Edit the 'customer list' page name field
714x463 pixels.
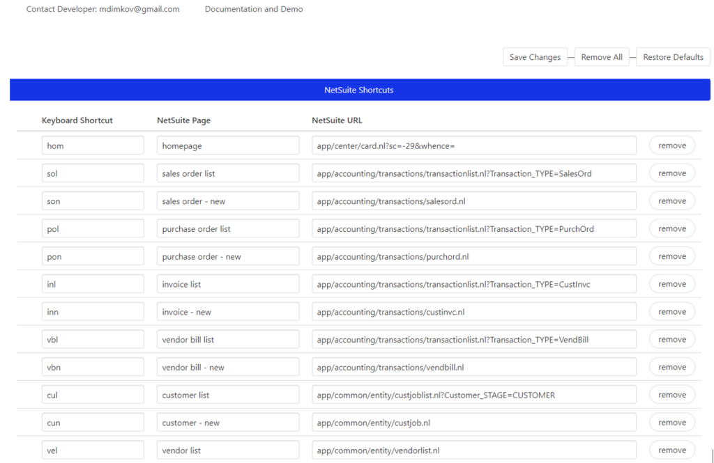(228, 395)
